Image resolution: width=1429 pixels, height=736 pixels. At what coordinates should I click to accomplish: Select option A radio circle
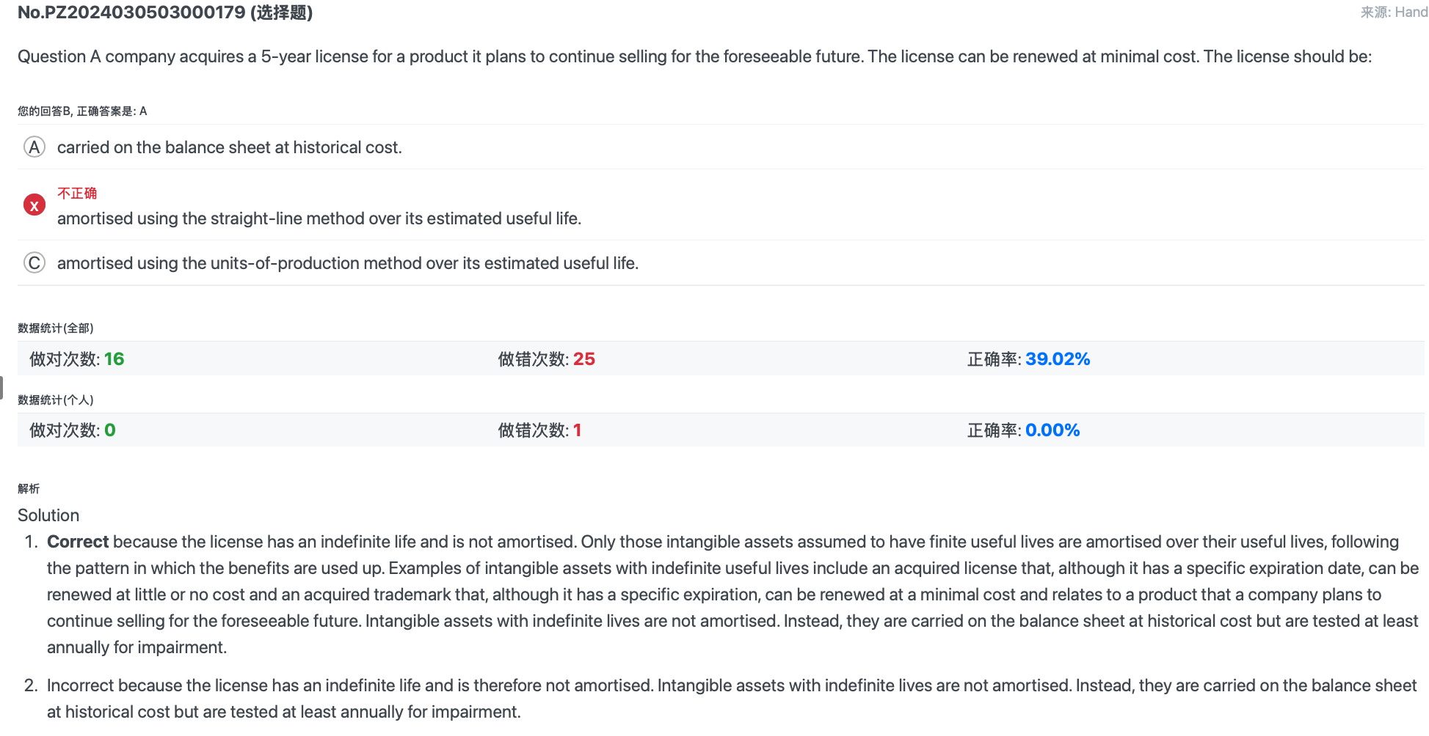pyautogui.click(x=34, y=147)
